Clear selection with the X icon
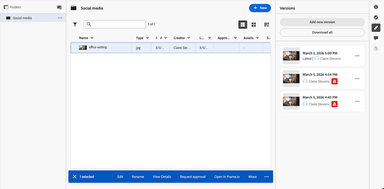Viewport: 384px width, 189px height. tap(75, 177)
